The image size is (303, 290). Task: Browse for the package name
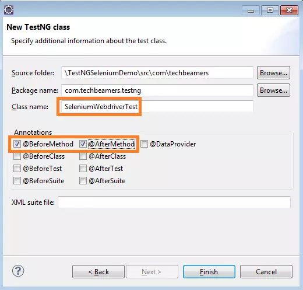273,90
